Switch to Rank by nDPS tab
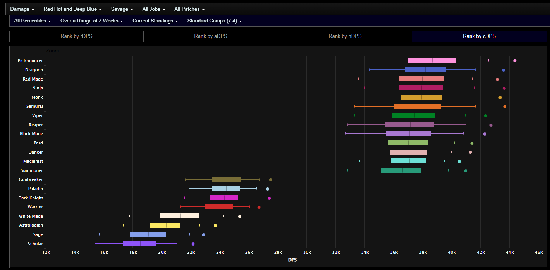Image resolution: width=550 pixels, height=270 pixels. (x=345, y=36)
